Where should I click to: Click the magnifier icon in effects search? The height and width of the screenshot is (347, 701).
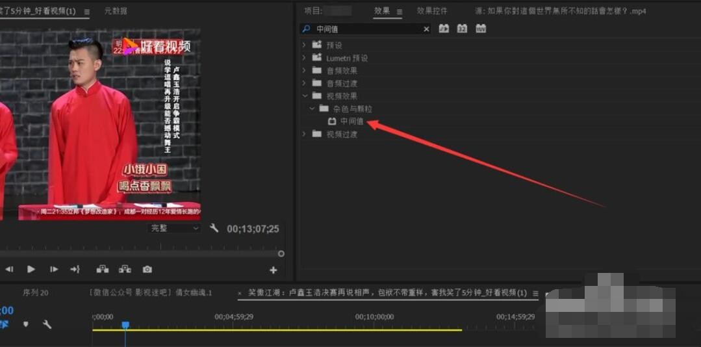tap(306, 29)
